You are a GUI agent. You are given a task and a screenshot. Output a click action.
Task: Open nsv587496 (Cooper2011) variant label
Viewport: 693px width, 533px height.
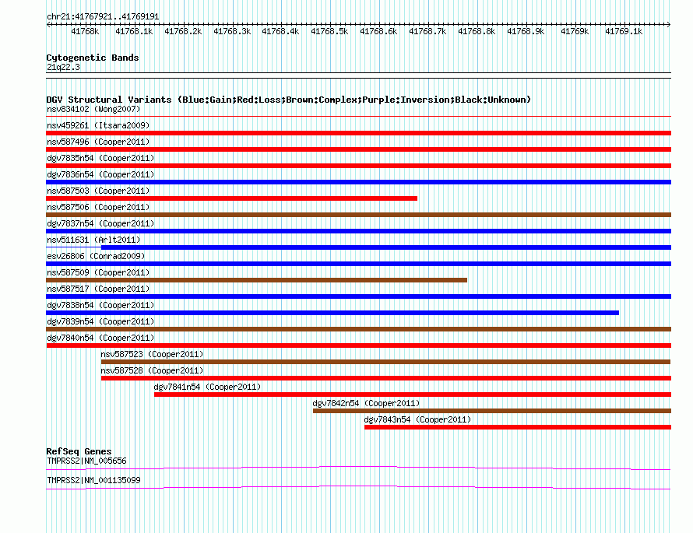[98, 142]
